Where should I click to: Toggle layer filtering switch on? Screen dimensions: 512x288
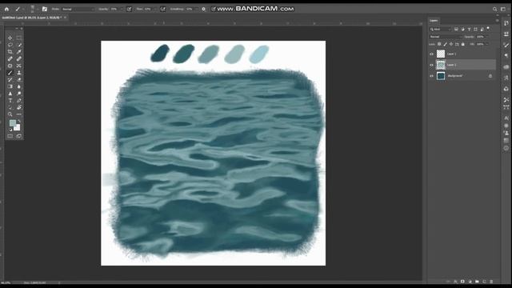tap(488, 29)
